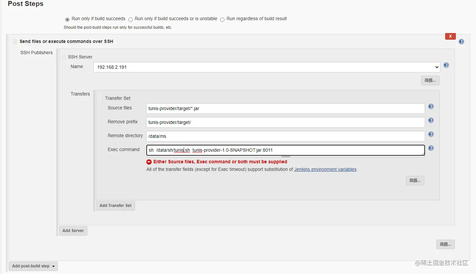This screenshot has width=476, height=274.
Task: Click help icon for Send files over SSH
Action: pyautogui.click(x=461, y=42)
